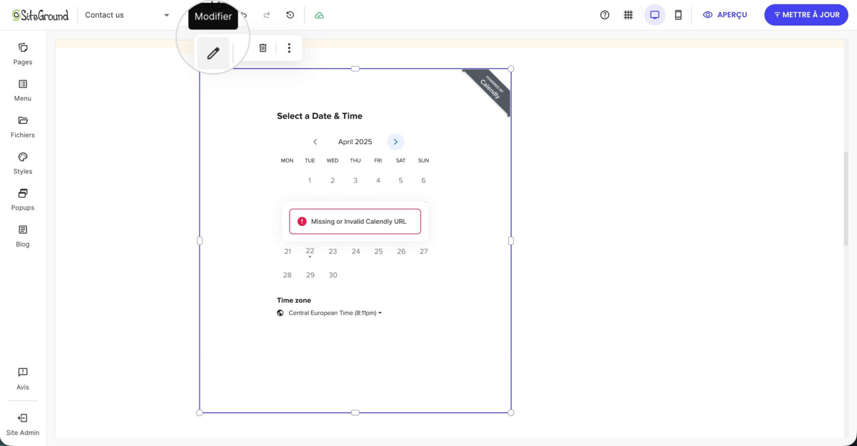Open the three-dot more options menu

pos(289,48)
